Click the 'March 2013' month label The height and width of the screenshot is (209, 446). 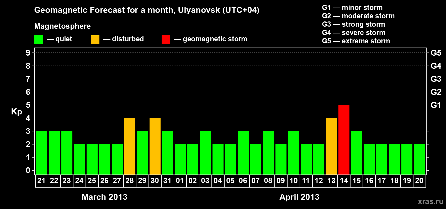tap(104, 197)
